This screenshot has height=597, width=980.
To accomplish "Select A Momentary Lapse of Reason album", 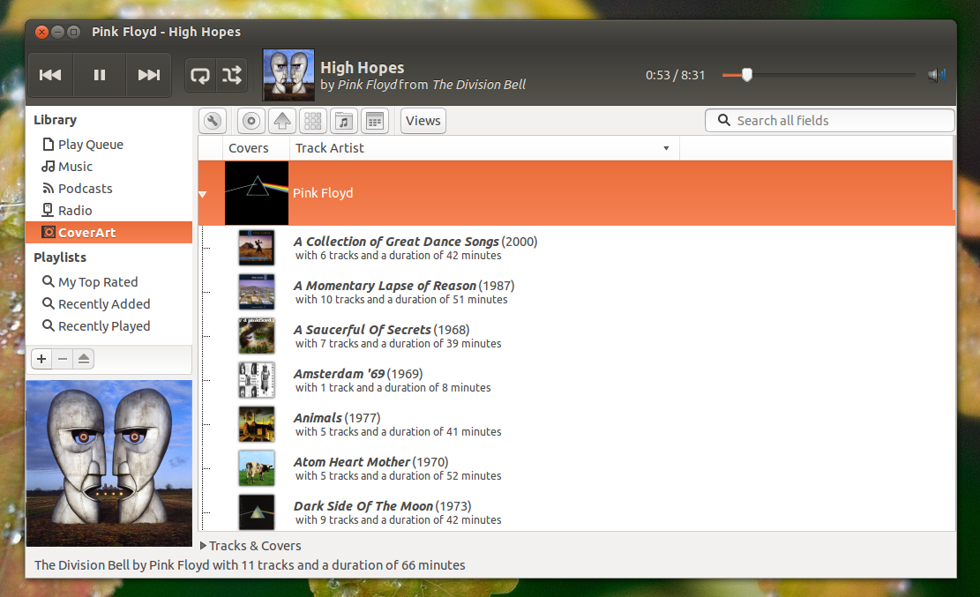I will [x=576, y=292].
